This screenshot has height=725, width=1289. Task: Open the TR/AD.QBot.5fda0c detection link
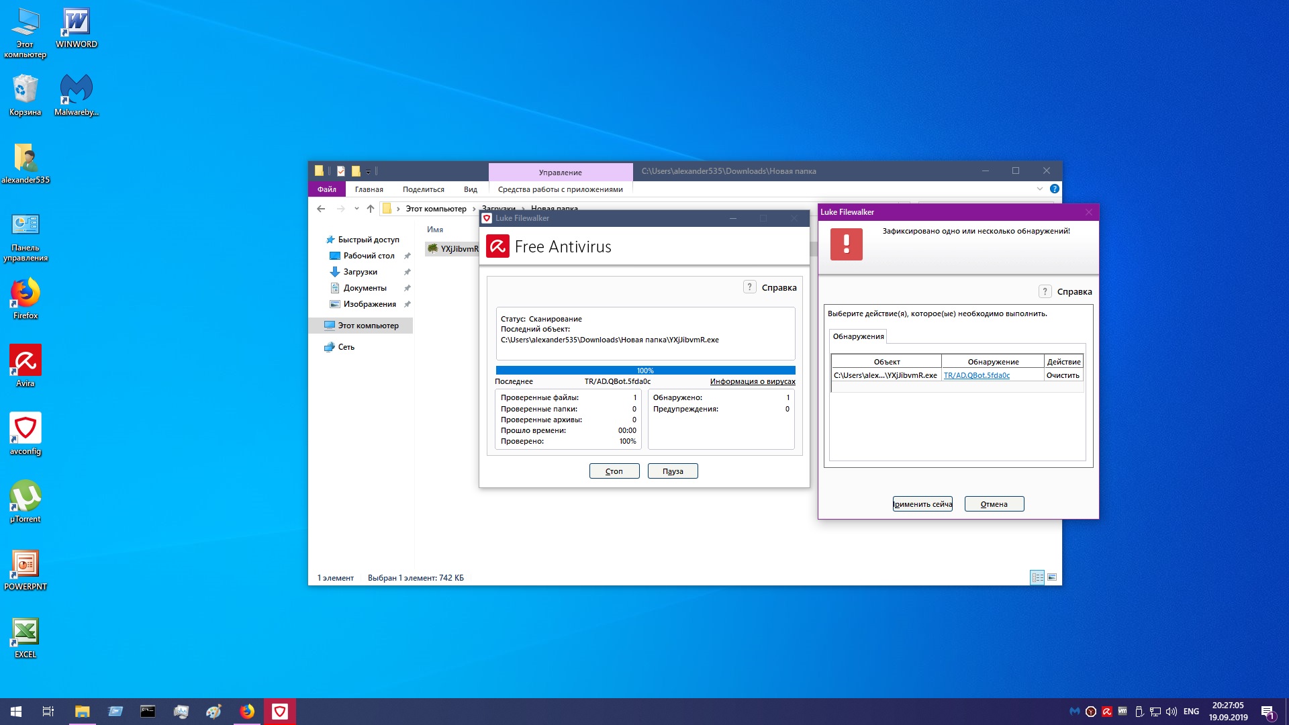tap(976, 375)
